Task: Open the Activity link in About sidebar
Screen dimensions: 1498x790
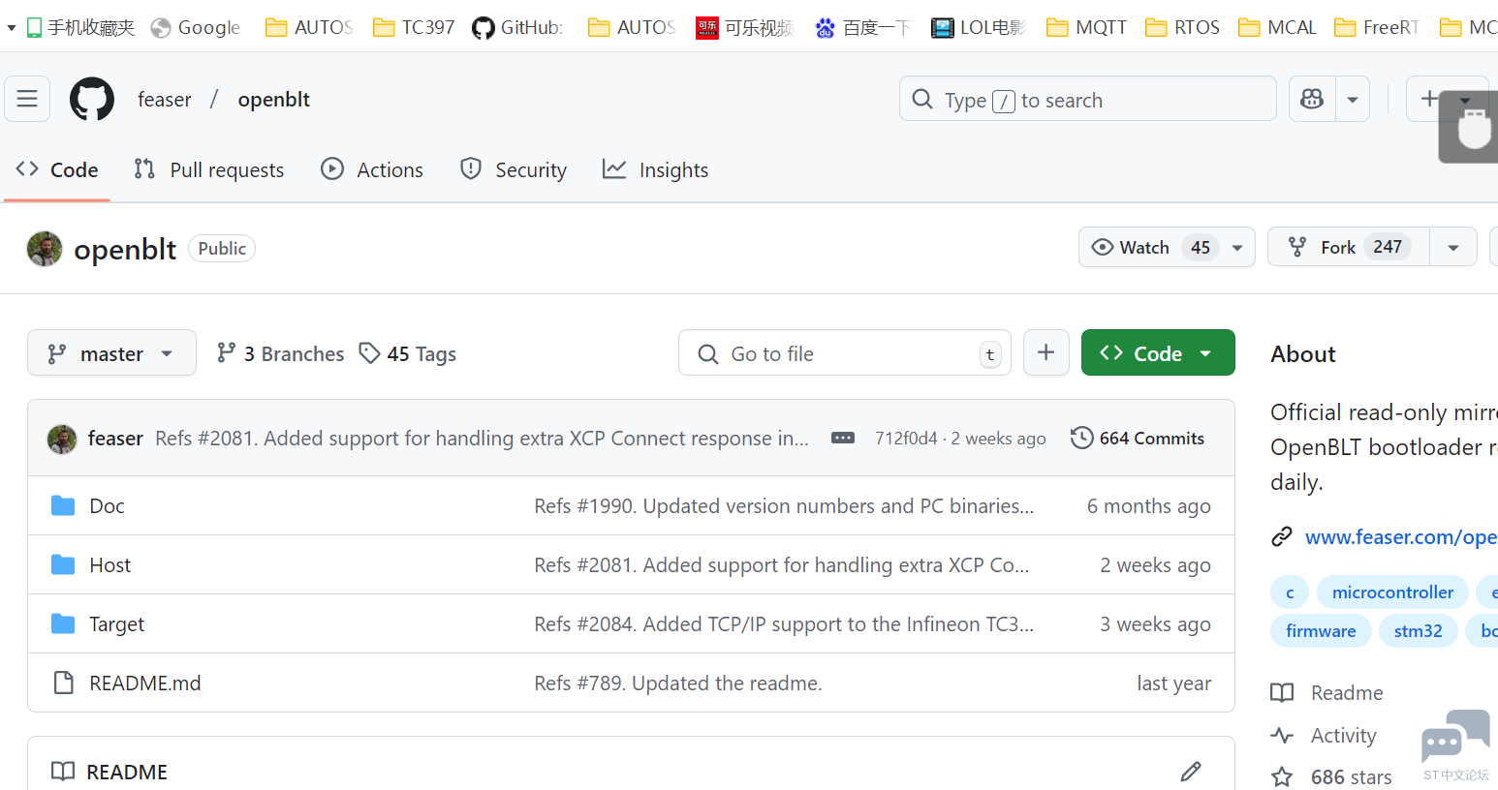Action: click(1324, 735)
